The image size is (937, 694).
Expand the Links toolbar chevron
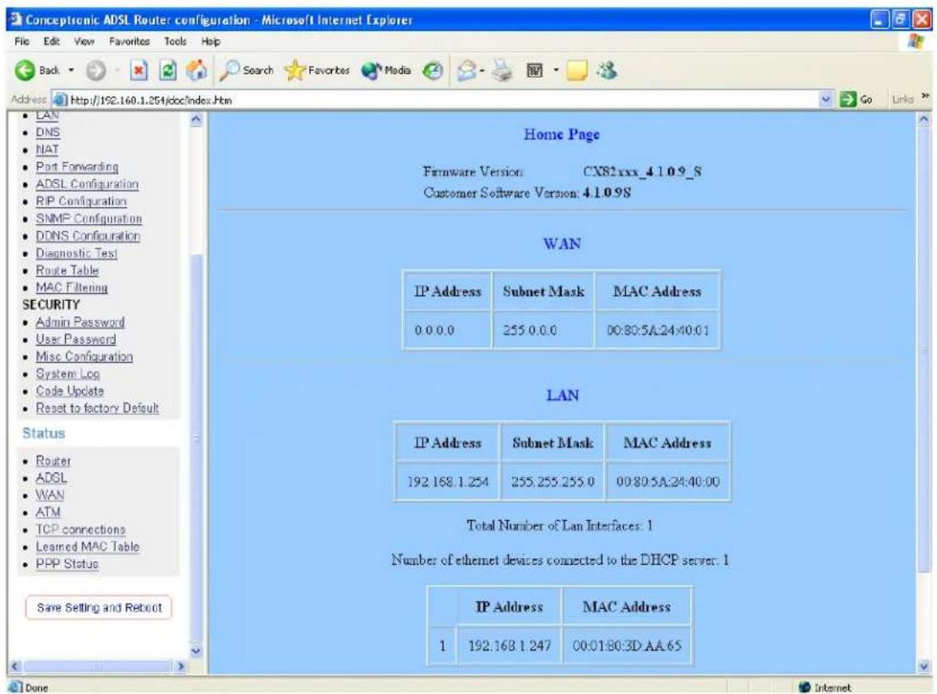coord(925,96)
